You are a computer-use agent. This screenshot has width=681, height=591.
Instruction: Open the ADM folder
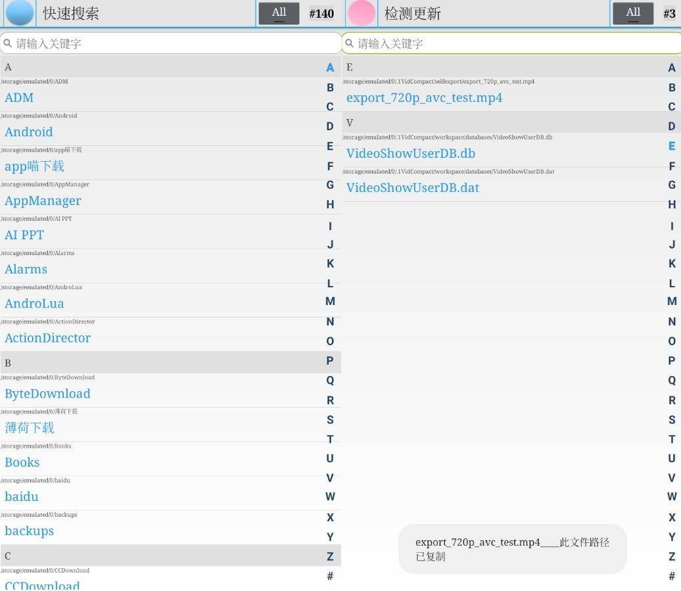(x=19, y=98)
